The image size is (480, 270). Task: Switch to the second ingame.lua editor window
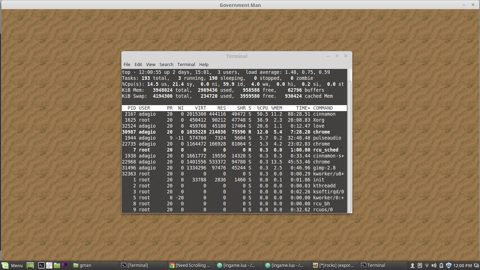click(x=287, y=265)
